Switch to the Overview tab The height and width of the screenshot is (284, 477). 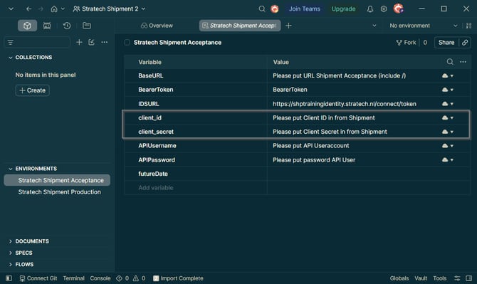pos(157,26)
